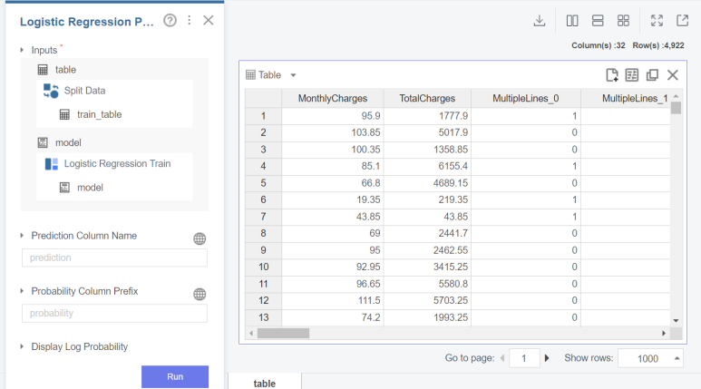Click globe icon beside Prediction Column Name
701x389 pixels.
point(200,238)
